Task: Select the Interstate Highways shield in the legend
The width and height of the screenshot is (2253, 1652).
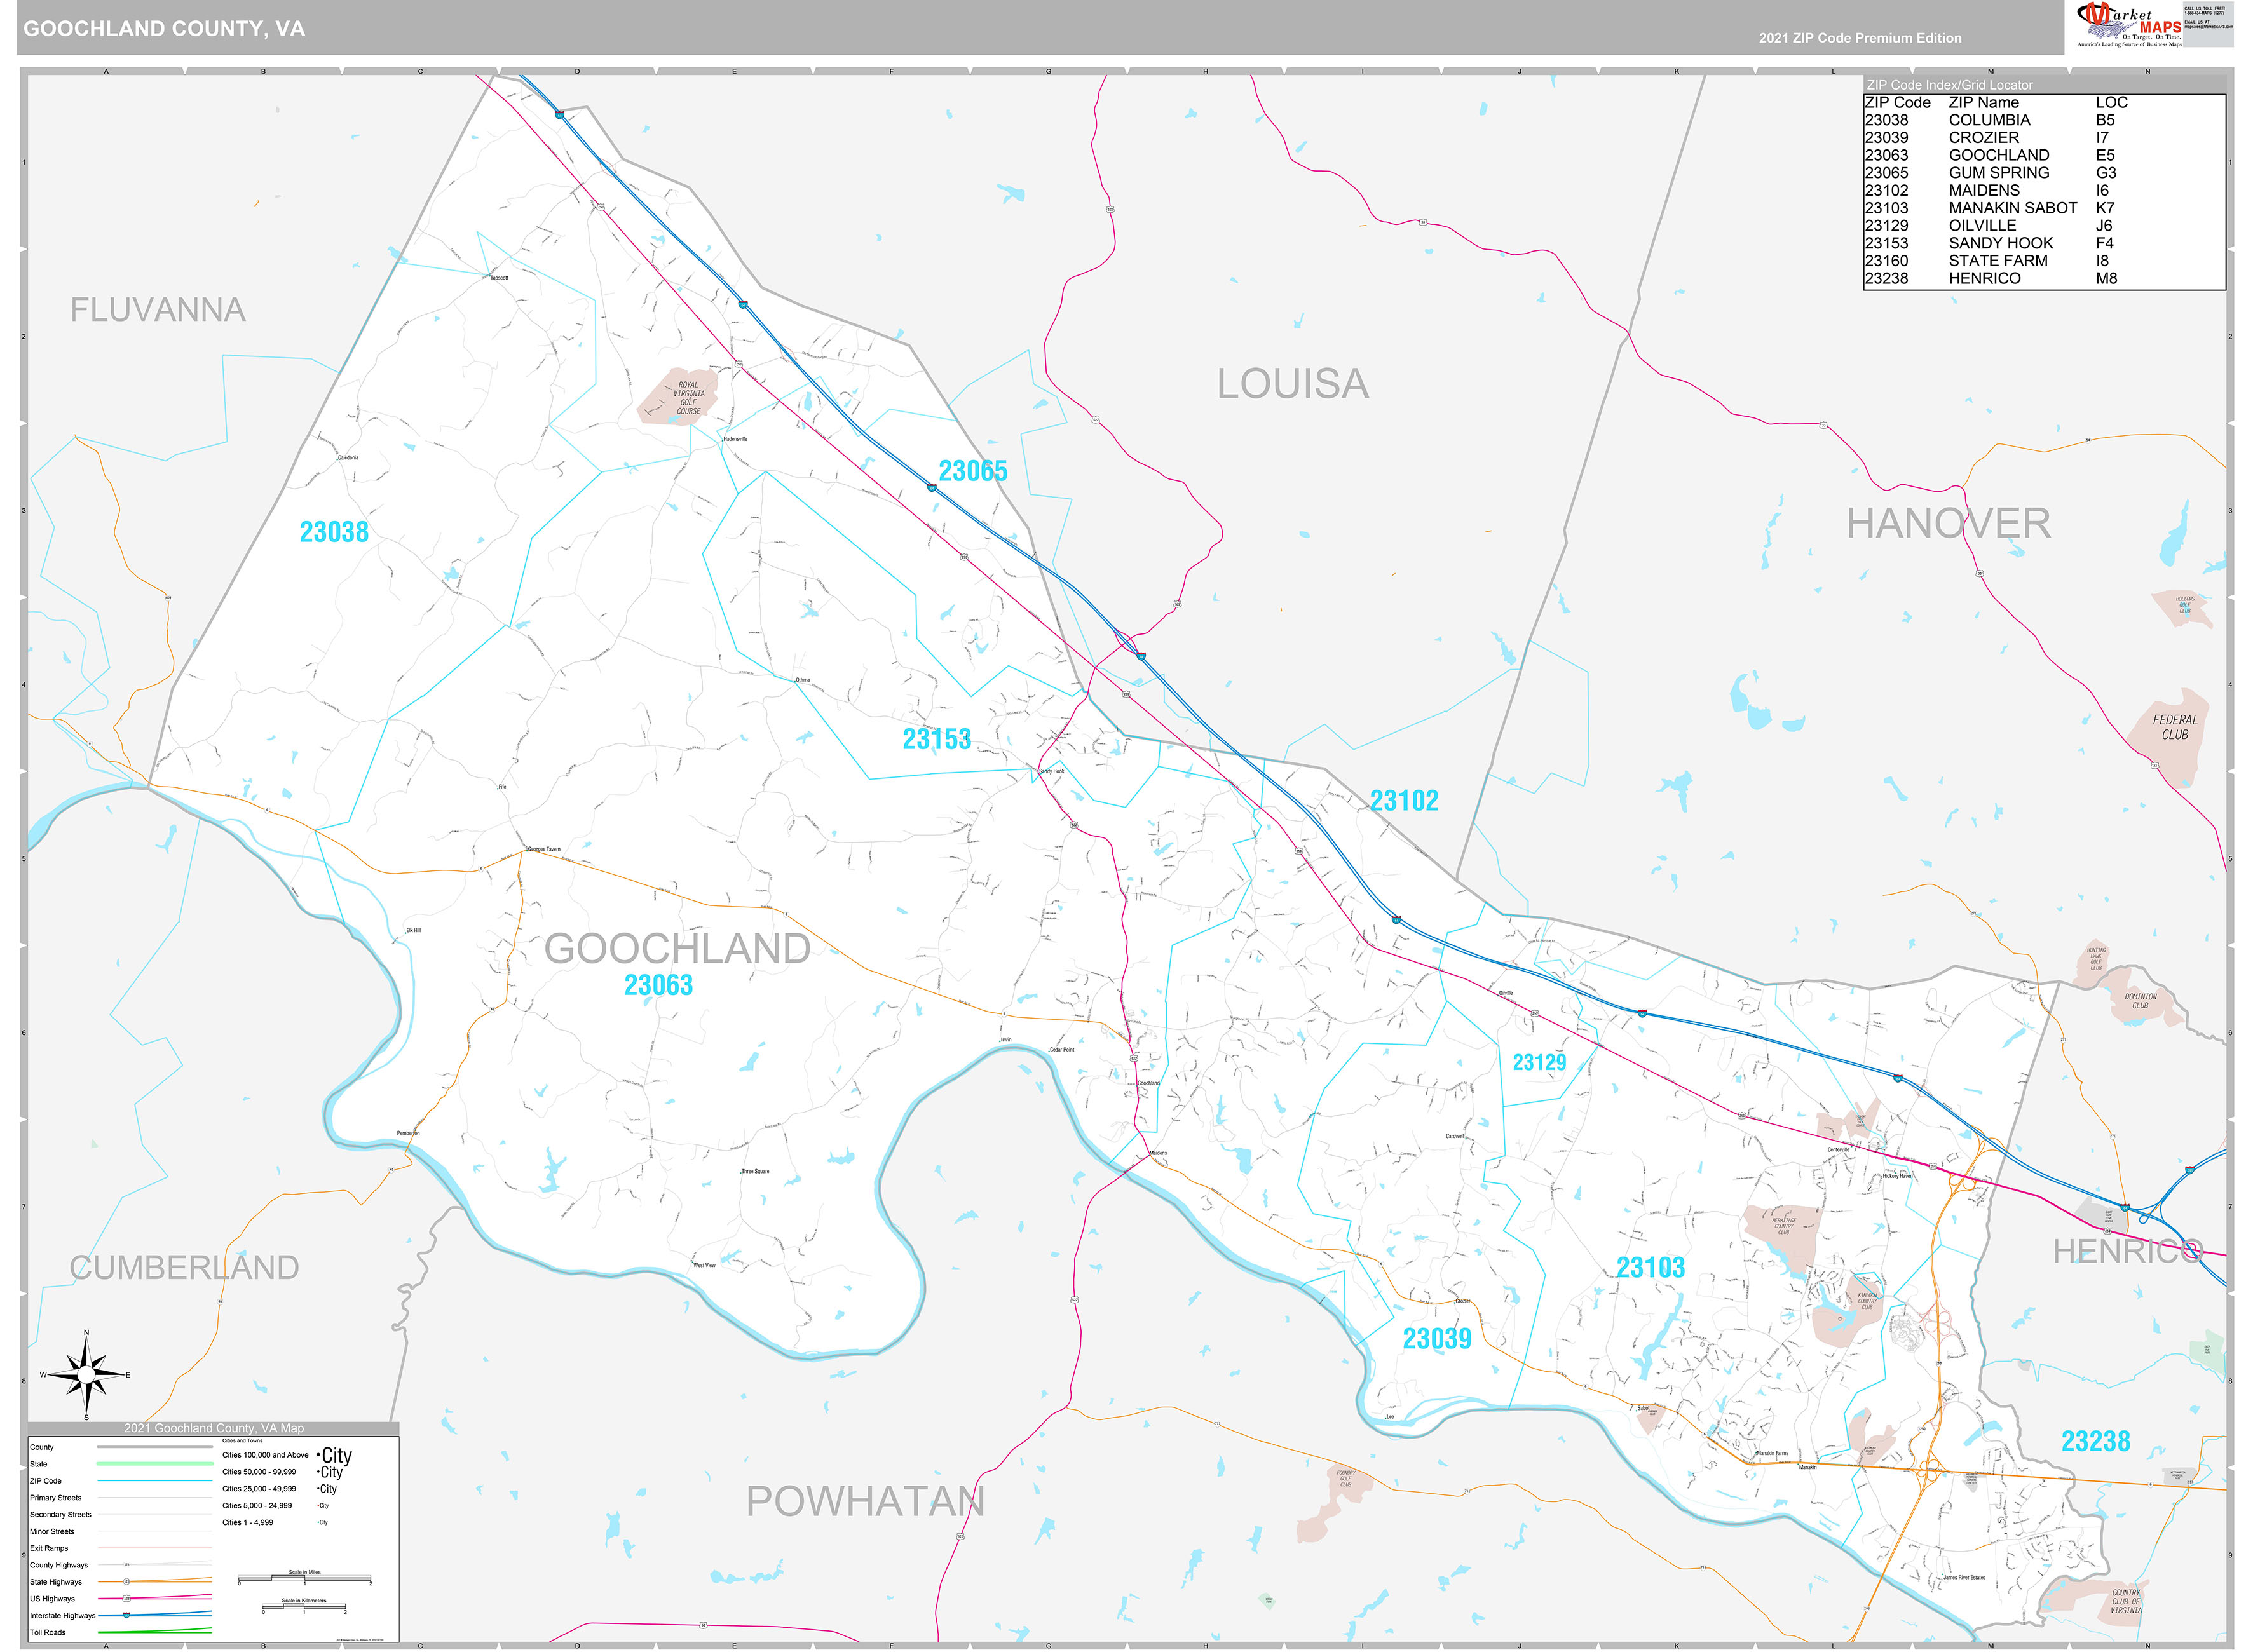Action: [126, 1616]
